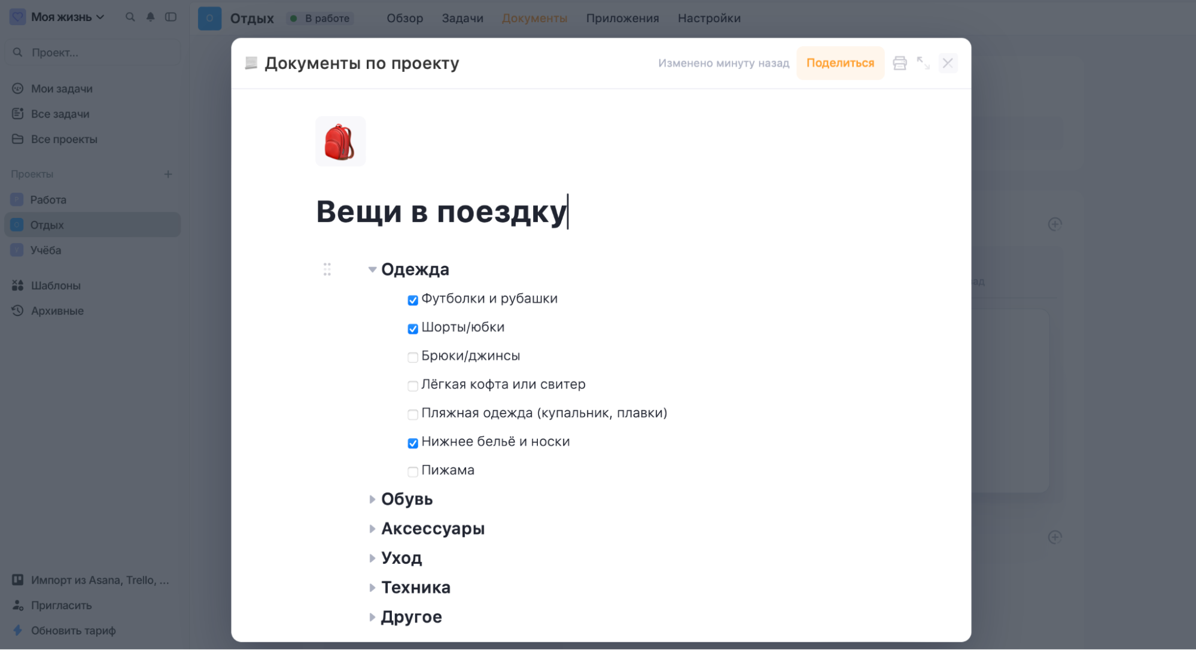Open notifications bell icon

click(150, 17)
